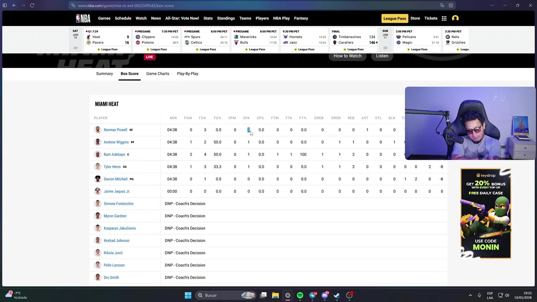Click Bam Adebayo's headshot
537x302 pixels.
(x=98, y=154)
